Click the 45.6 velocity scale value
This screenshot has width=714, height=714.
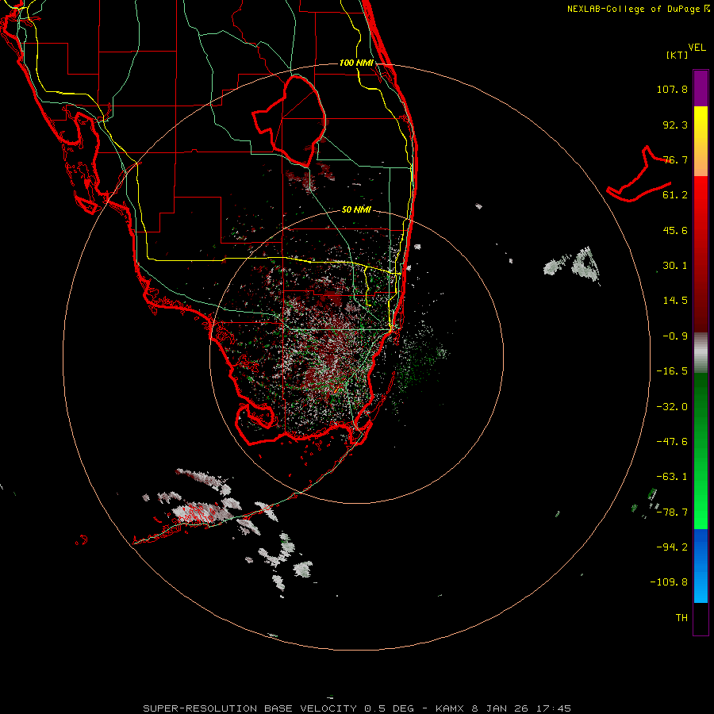tap(675, 230)
